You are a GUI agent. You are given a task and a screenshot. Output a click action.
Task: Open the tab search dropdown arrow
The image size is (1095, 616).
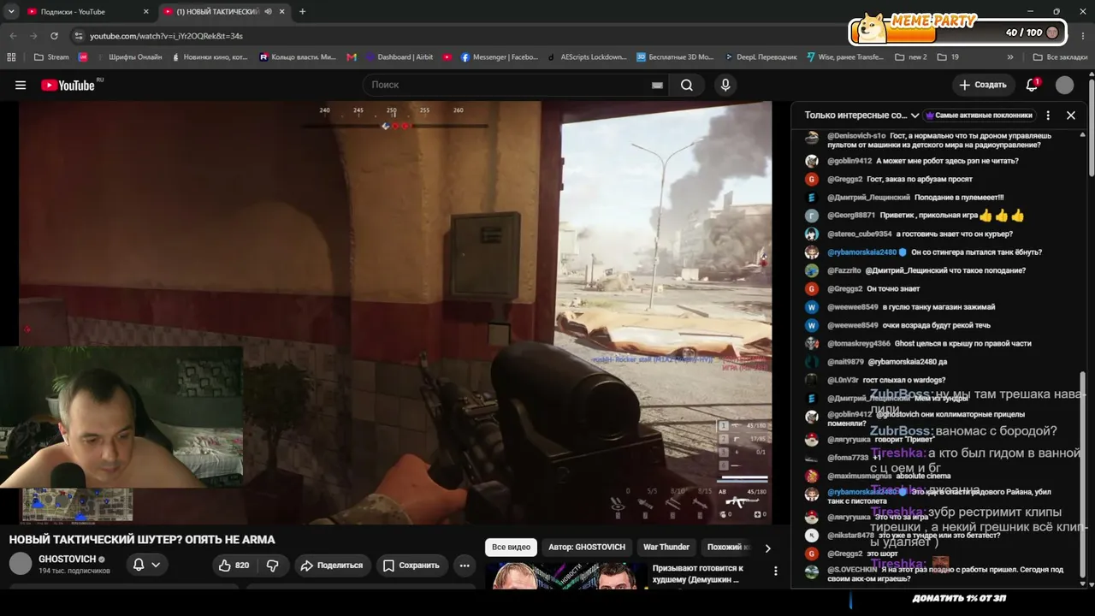coord(11,12)
